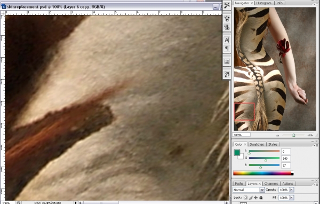This screenshot has height=204, width=320.
Task: Switch to the Styles tab
Action: click(x=273, y=144)
